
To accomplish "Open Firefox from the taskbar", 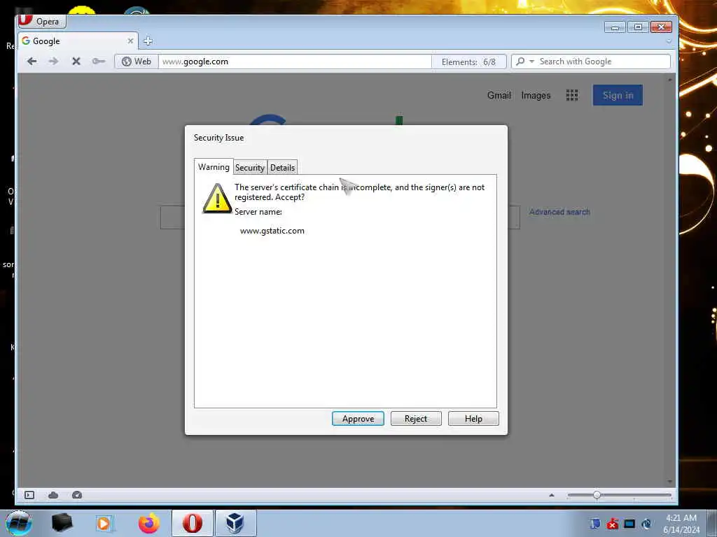I will (x=149, y=523).
